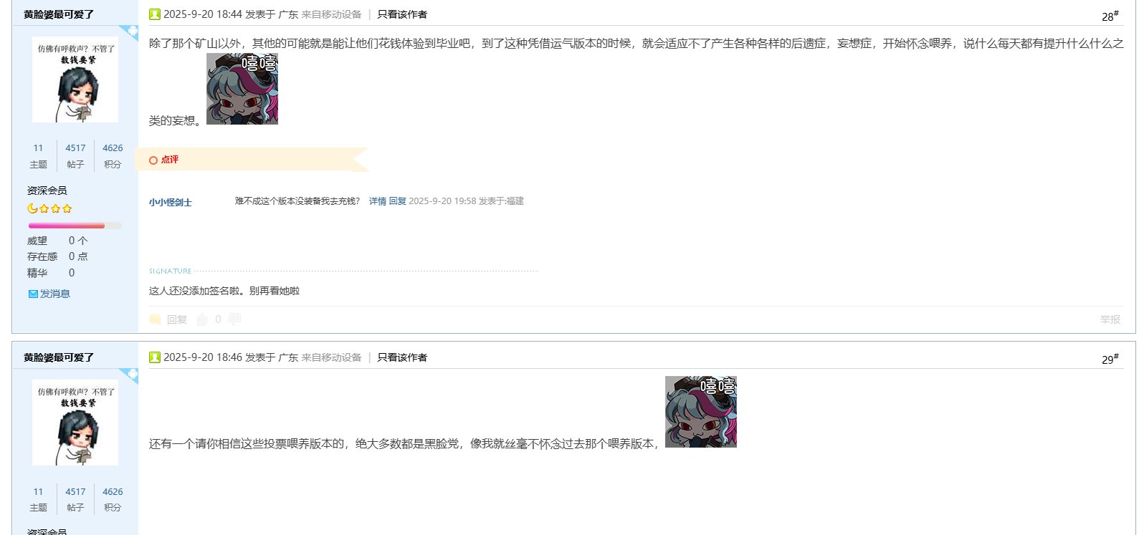This screenshot has width=1139, height=535.
Task: Click 举报 to report post 28
Action: 1110,319
